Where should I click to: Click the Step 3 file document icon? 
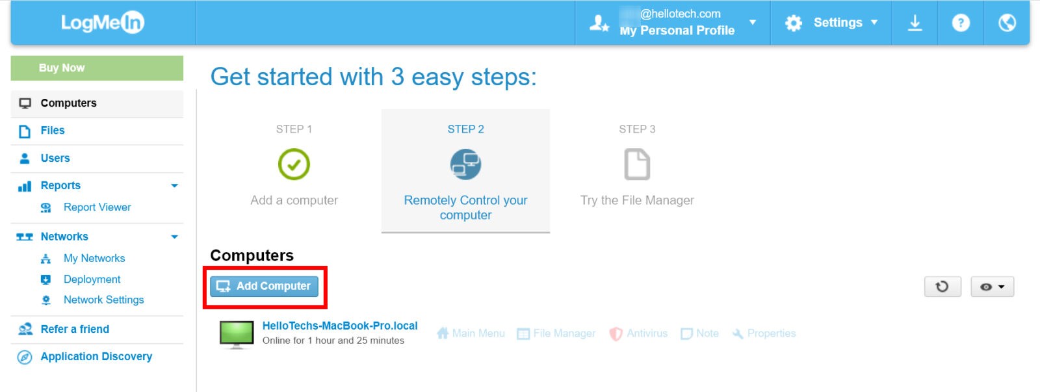(637, 164)
